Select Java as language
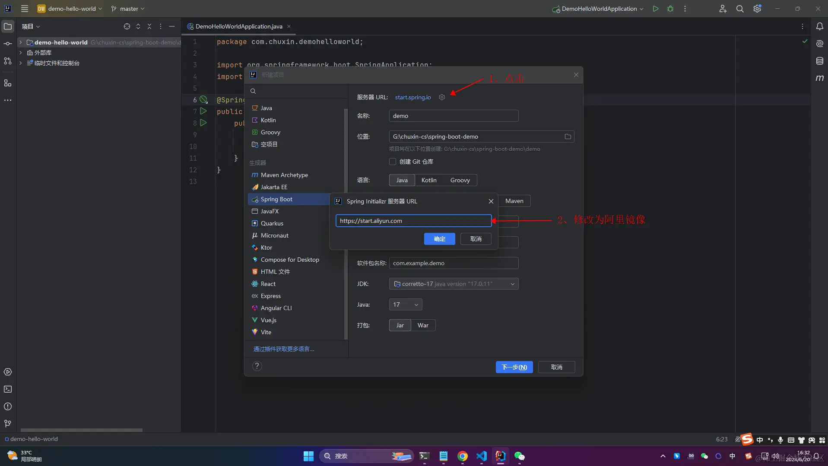828x466 pixels. coord(402,180)
